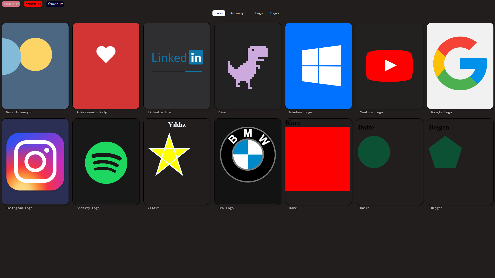Click the white heart in Animasyonlu Kalp

[x=106, y=54]
